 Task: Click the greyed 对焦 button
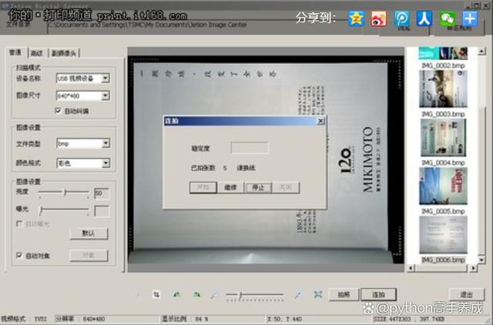click(89, 256)
